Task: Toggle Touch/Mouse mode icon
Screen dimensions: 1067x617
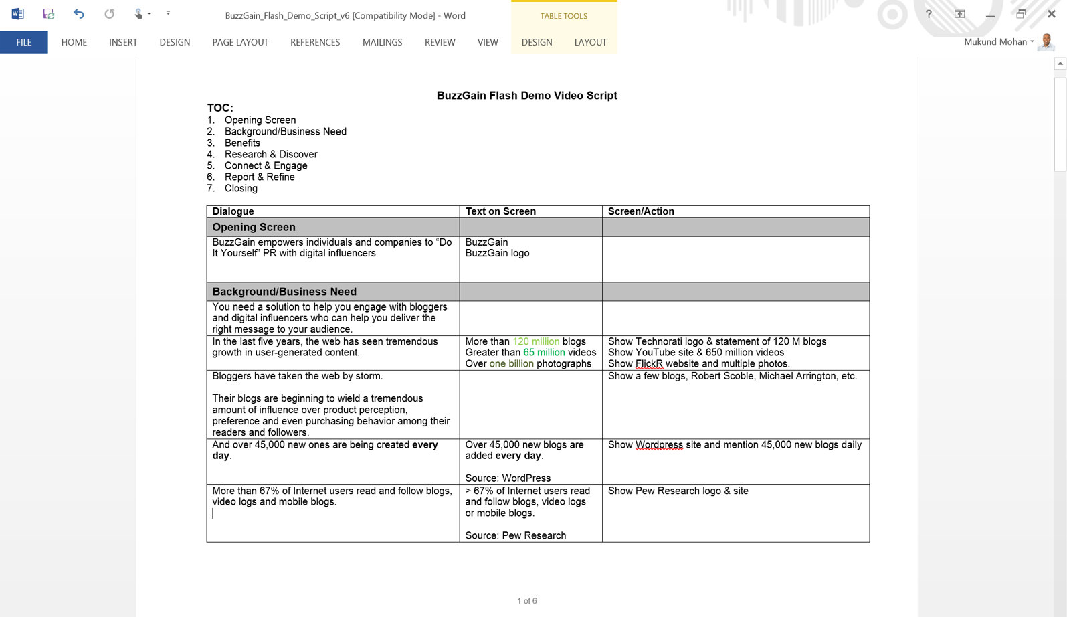Action: pyautogui.click(x=138, y=14)
